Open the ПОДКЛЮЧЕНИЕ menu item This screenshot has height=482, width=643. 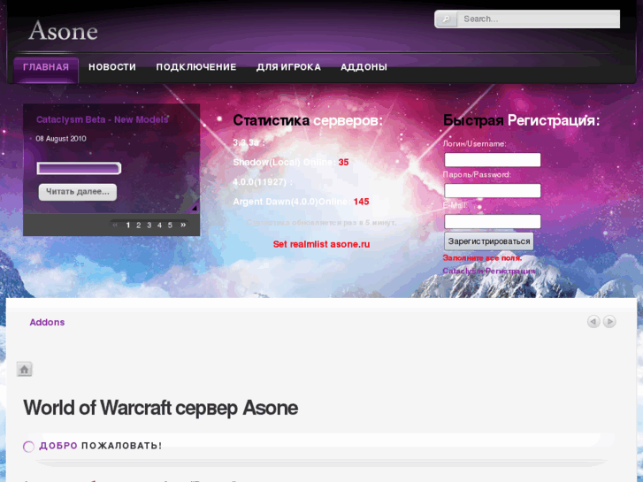(196, 67)
